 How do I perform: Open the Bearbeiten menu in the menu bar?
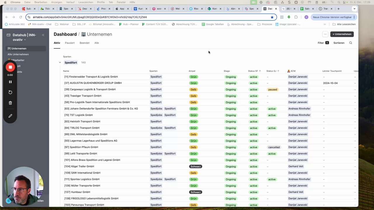tap(41, 2)
